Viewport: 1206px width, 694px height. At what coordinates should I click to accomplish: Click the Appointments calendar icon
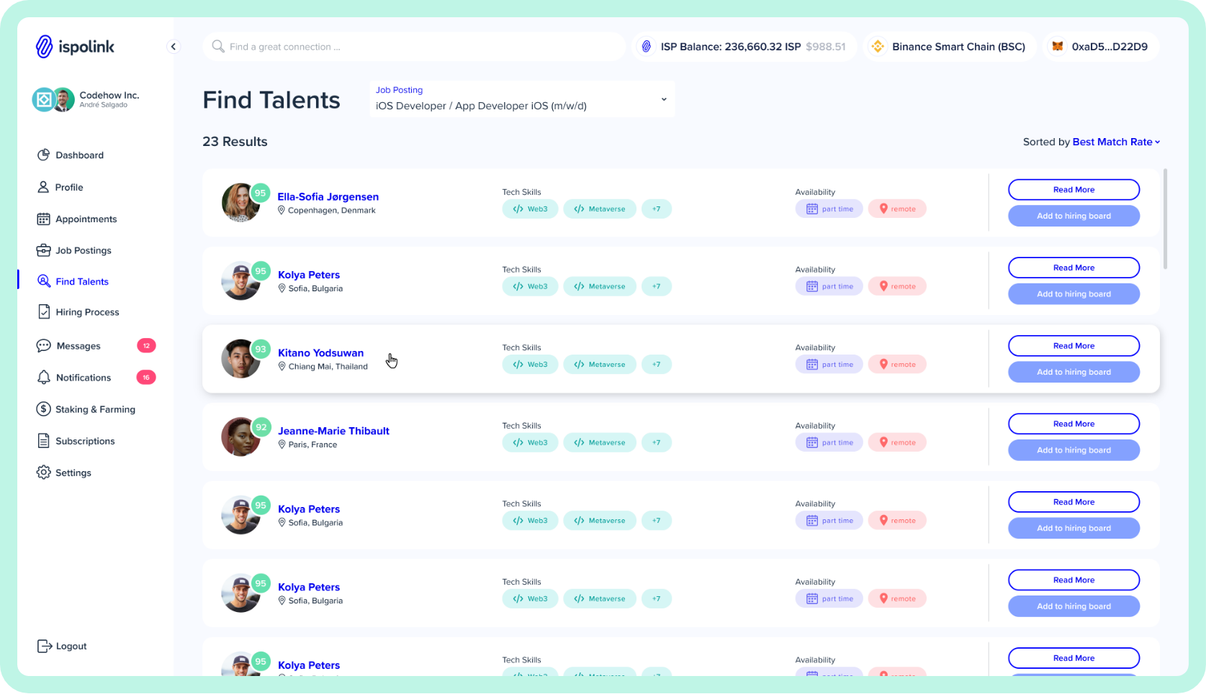point(44,219)
